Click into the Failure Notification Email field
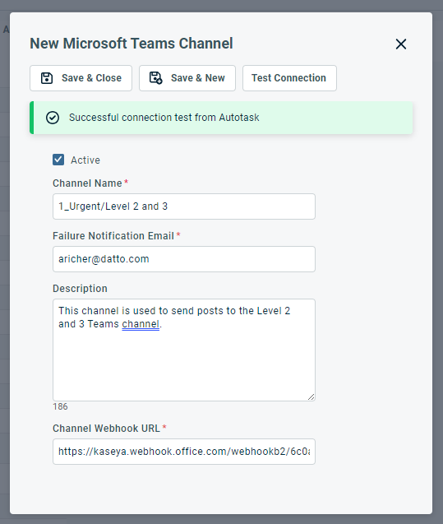 pyautogui.click(x=184, y=259)
